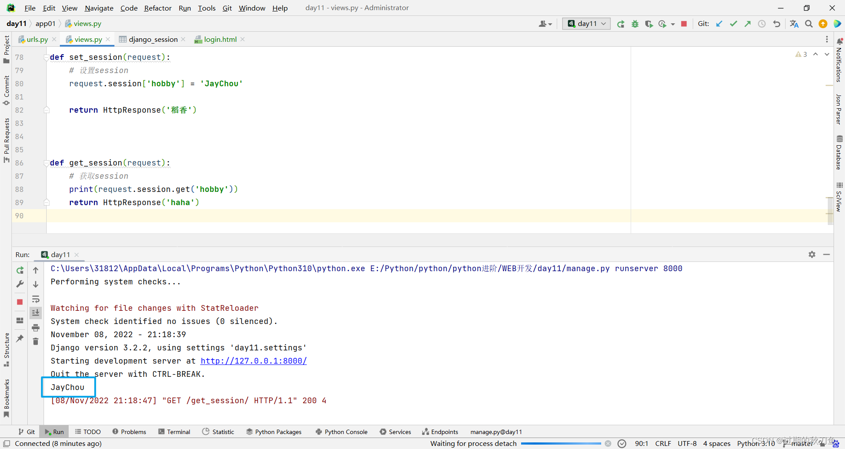This screenshot has height=449, width=845.
Task: Open day11 run configuration dropdown
Action: pos(586,24)
